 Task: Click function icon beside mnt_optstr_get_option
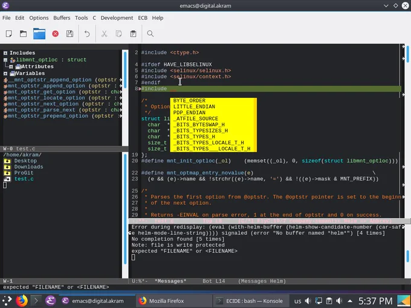pos(5,92)
